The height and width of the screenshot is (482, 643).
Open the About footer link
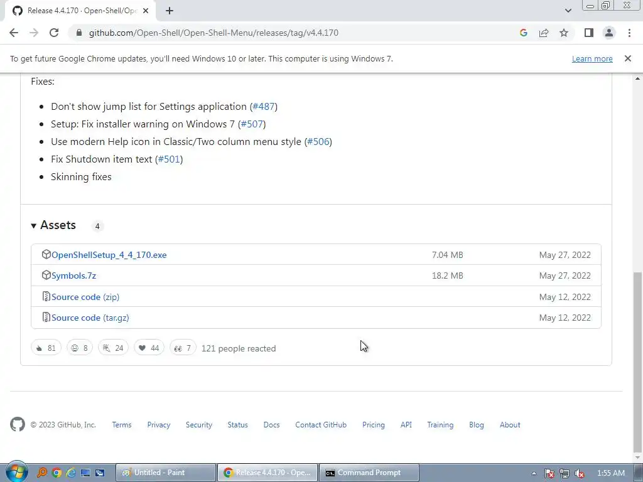(510, 425)
